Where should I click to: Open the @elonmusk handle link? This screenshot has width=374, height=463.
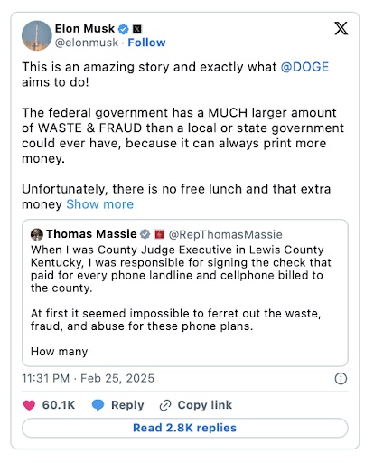(87, 43)
